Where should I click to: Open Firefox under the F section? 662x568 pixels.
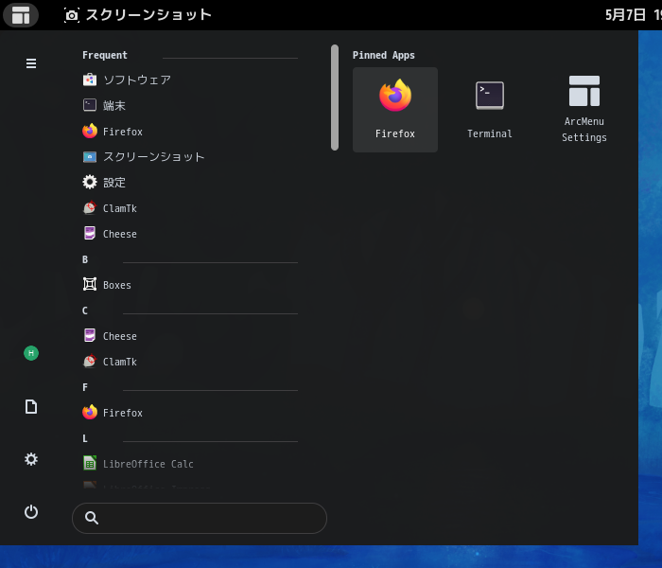190,413
